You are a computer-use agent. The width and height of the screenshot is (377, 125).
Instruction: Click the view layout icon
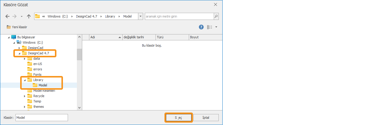tap(210, 27)
